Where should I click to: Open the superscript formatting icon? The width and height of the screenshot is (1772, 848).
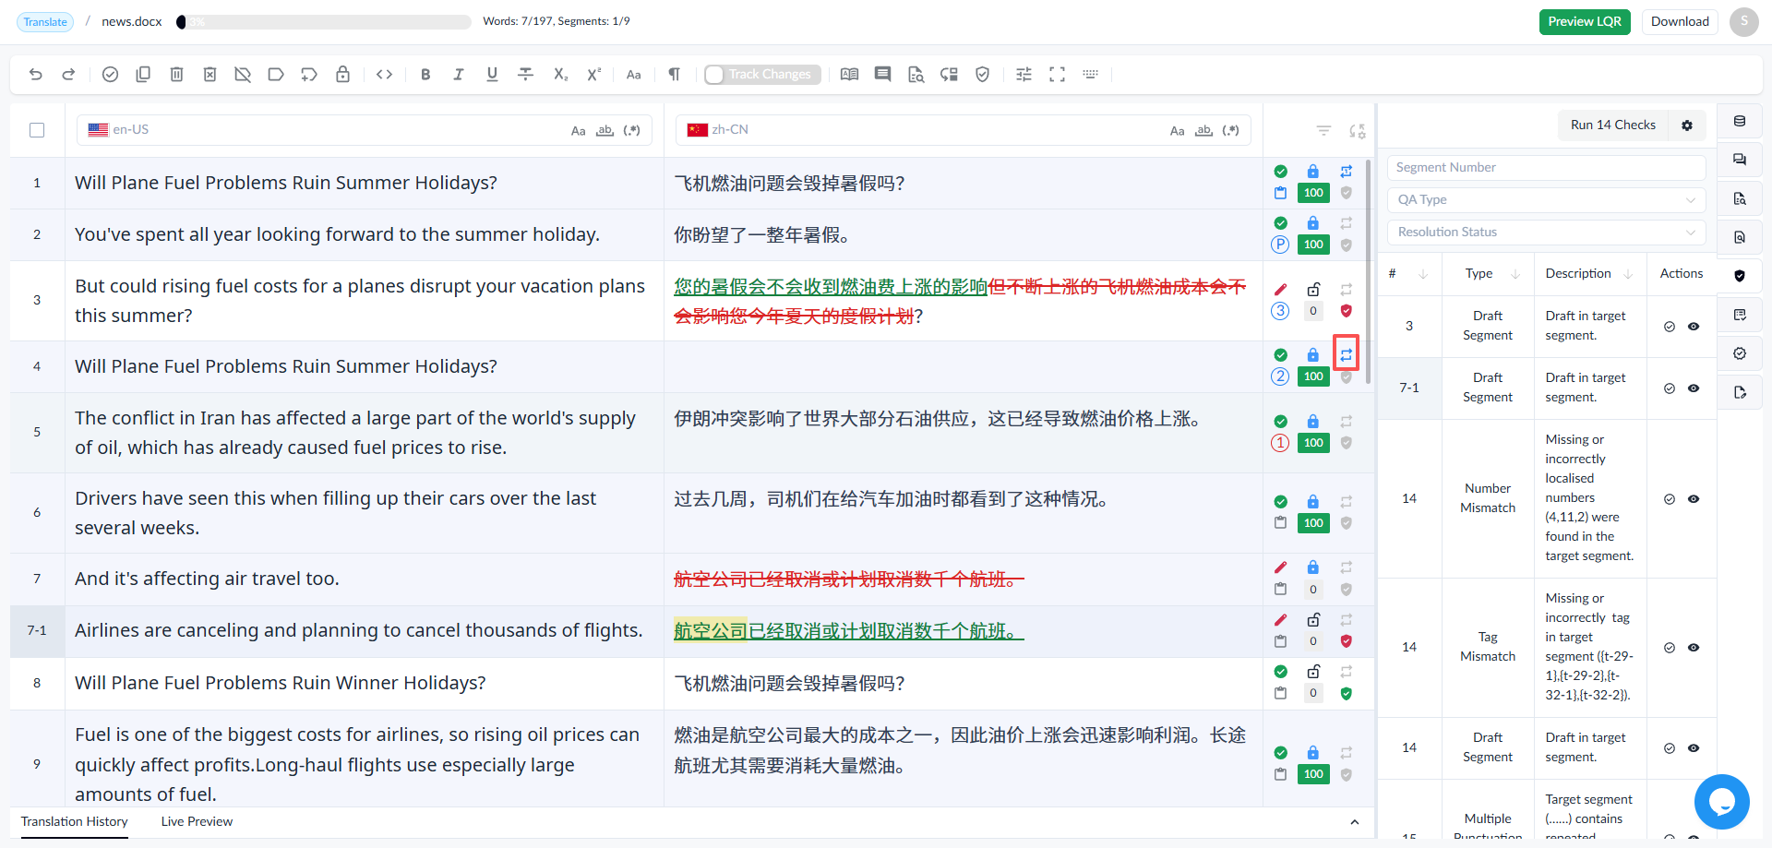(x=593, y=75)
